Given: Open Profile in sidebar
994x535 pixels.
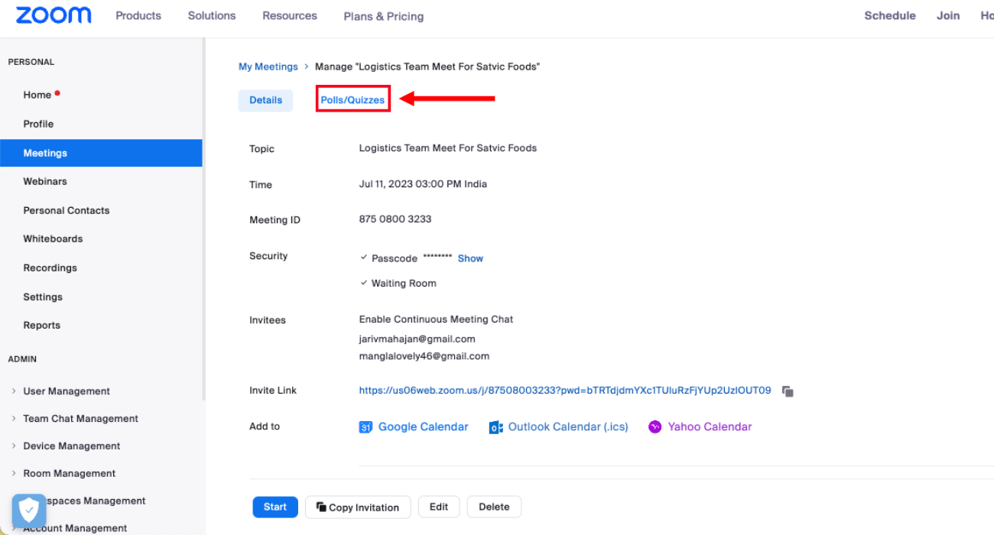Looking at the screenshot, I should point(38,124).
